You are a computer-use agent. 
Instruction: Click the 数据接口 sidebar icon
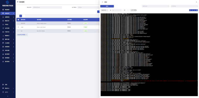(3, 36)
